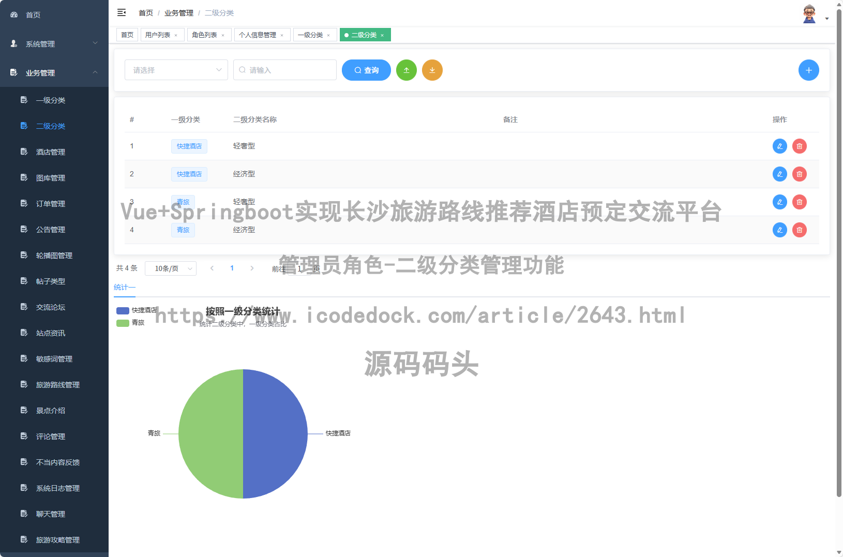Edit the 轻奢型 row with pencil icon
Viewport: 843px width, 557px height.
[x=779, y=146]
